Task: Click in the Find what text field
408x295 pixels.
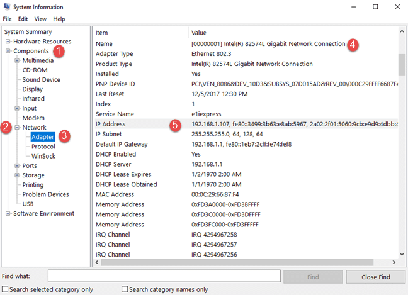Action: pyautogui.click(x=164, y=277)
